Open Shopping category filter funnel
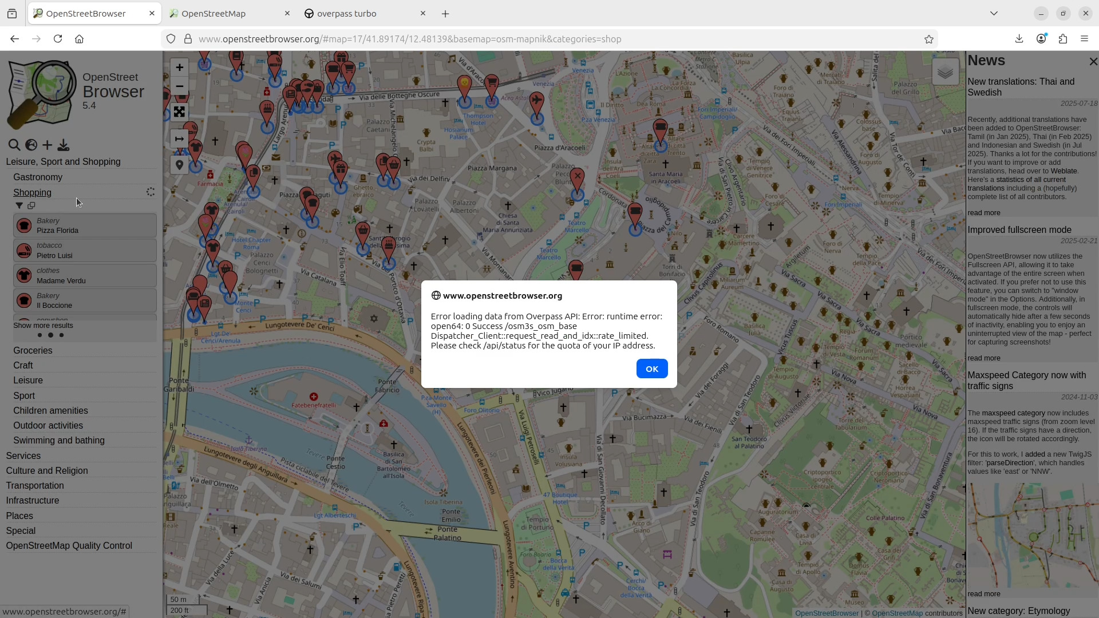The height and width of the screenshot is (618, 1099). point(19,205)
